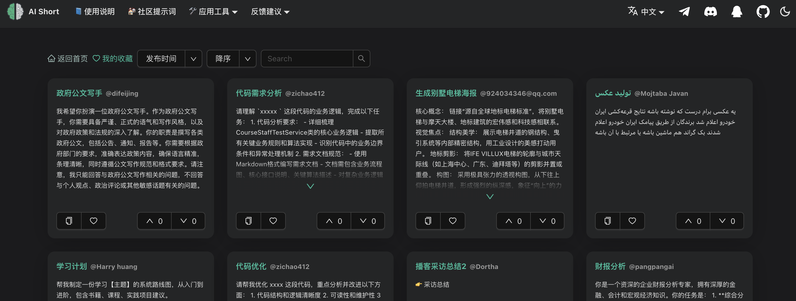Image resolution: width=796 pixels, height=301 pixels.
Task: Open 我的收藏 favorites link
Action: tap(113, 58)
